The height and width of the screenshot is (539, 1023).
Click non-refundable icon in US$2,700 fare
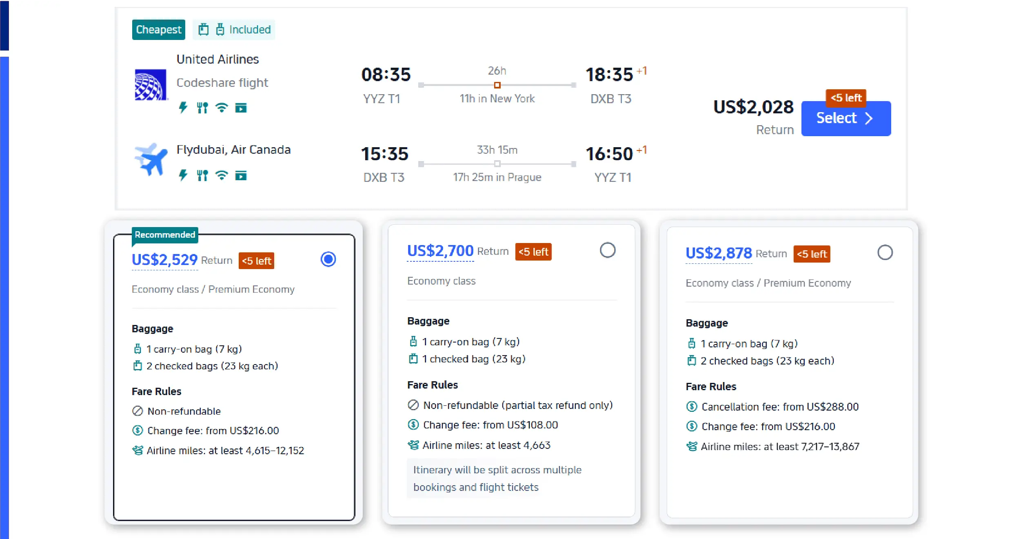(413, 405)
